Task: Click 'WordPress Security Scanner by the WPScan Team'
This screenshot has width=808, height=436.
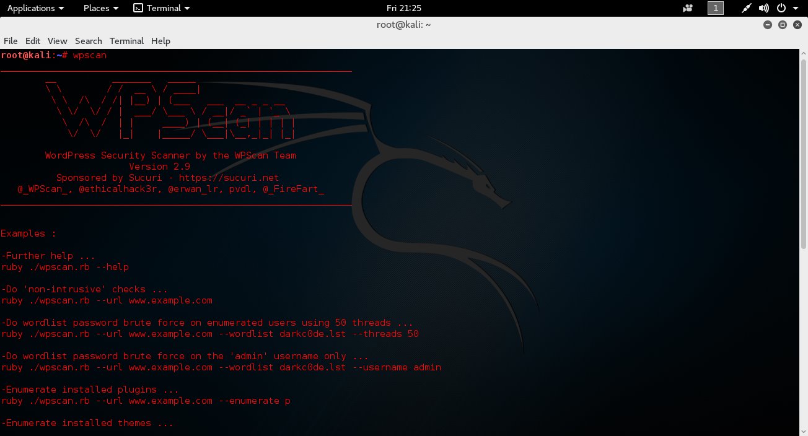Action: pos(170,155)
